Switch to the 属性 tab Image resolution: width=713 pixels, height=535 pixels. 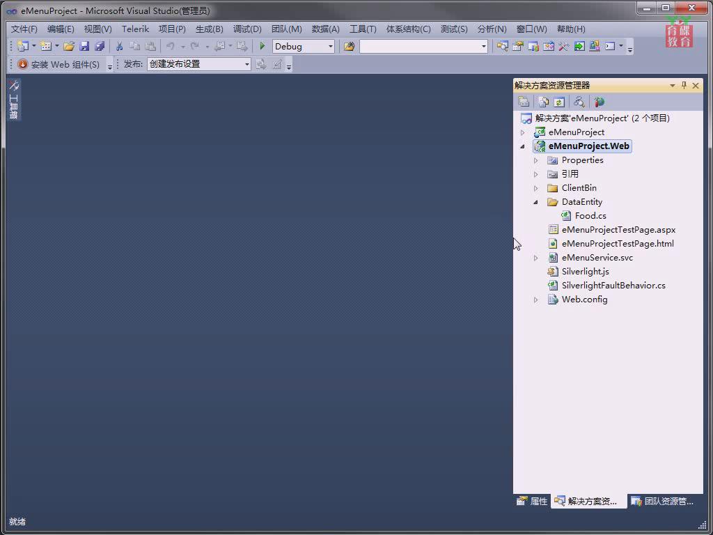(x=532, y=502)
